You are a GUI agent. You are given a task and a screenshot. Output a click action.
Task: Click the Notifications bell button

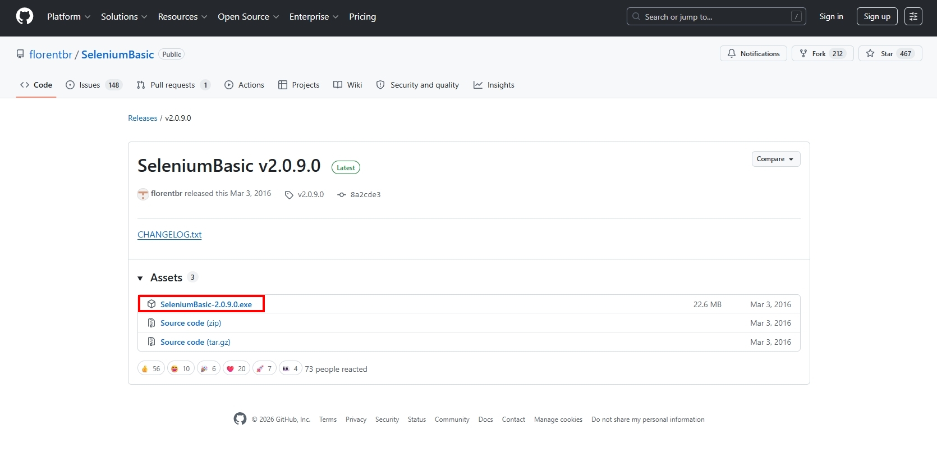tap(754, 53)
